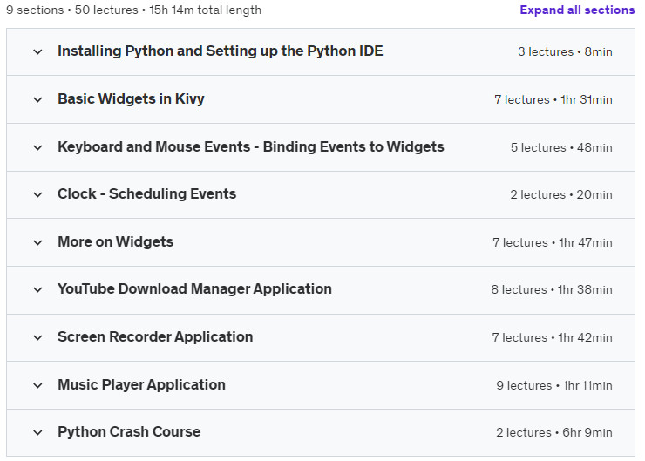Screen dimensions: 645x461
Task: Click Music Player Application title
Action: pos(141,384)
